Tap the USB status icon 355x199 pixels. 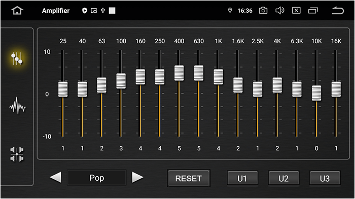pyautogui.click(x=103, y=11)
